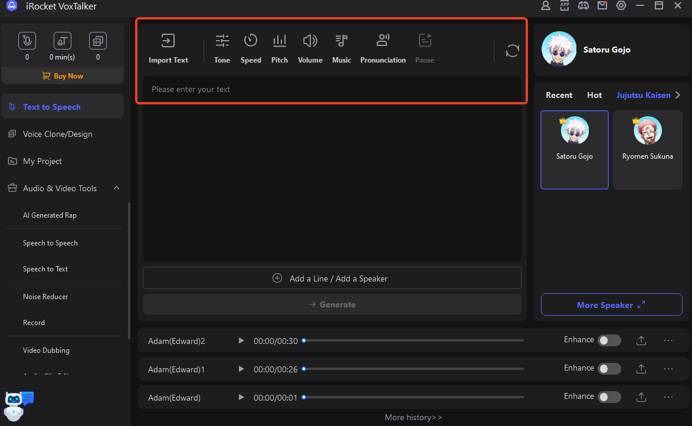Play the Adam(Edward) audio
692x426 pixels.
pyautogui.click(x=241, y=397)
